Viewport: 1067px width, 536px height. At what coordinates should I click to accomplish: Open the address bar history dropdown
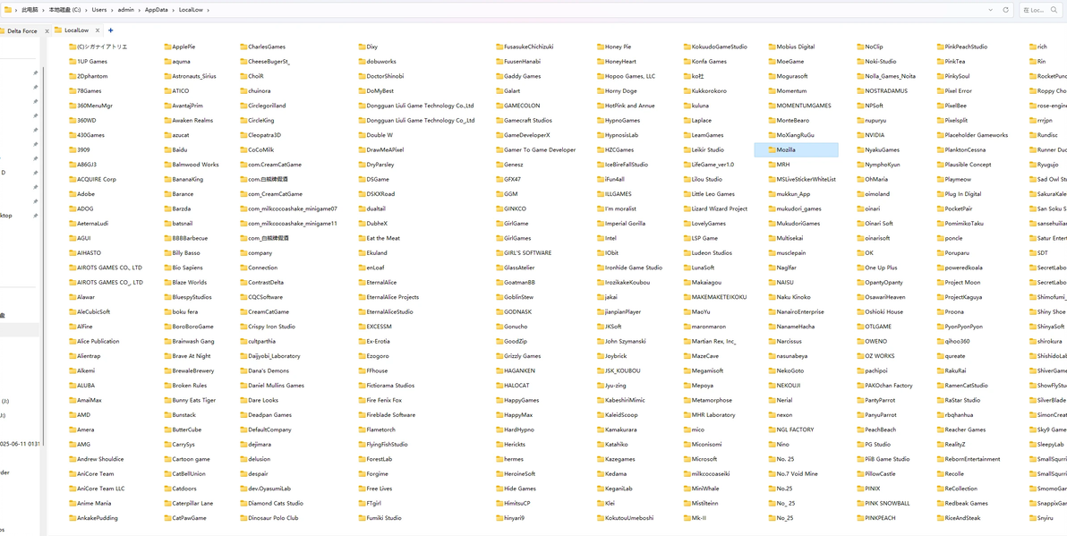(x=992, y=10)
